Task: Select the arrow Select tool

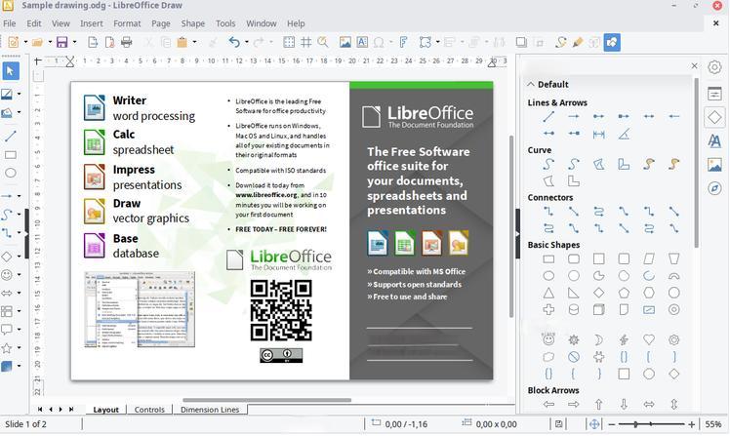Action: [11, 71]
